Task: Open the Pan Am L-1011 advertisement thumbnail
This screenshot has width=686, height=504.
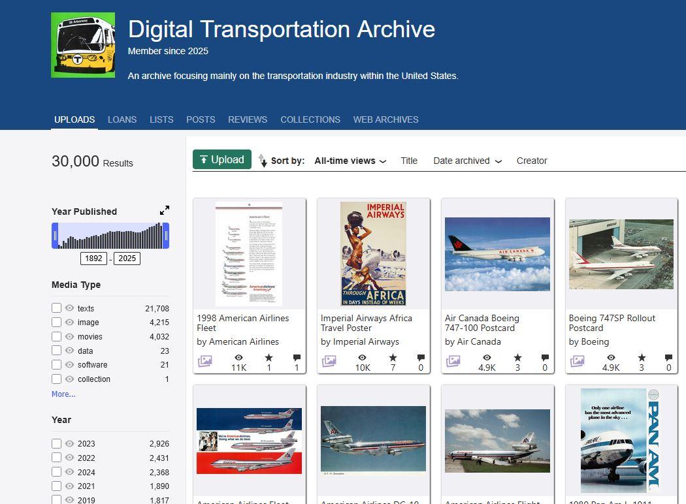Action: (621, 441)
